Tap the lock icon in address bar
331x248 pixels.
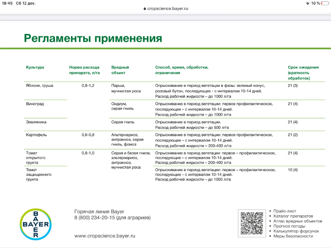tap(144, 8)
